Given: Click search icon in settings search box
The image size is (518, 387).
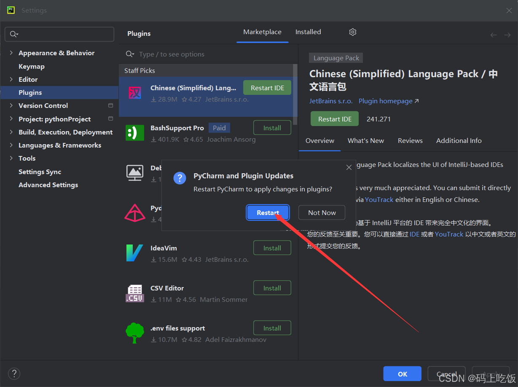Looking at the screenshot, I should tap(13, 34).
